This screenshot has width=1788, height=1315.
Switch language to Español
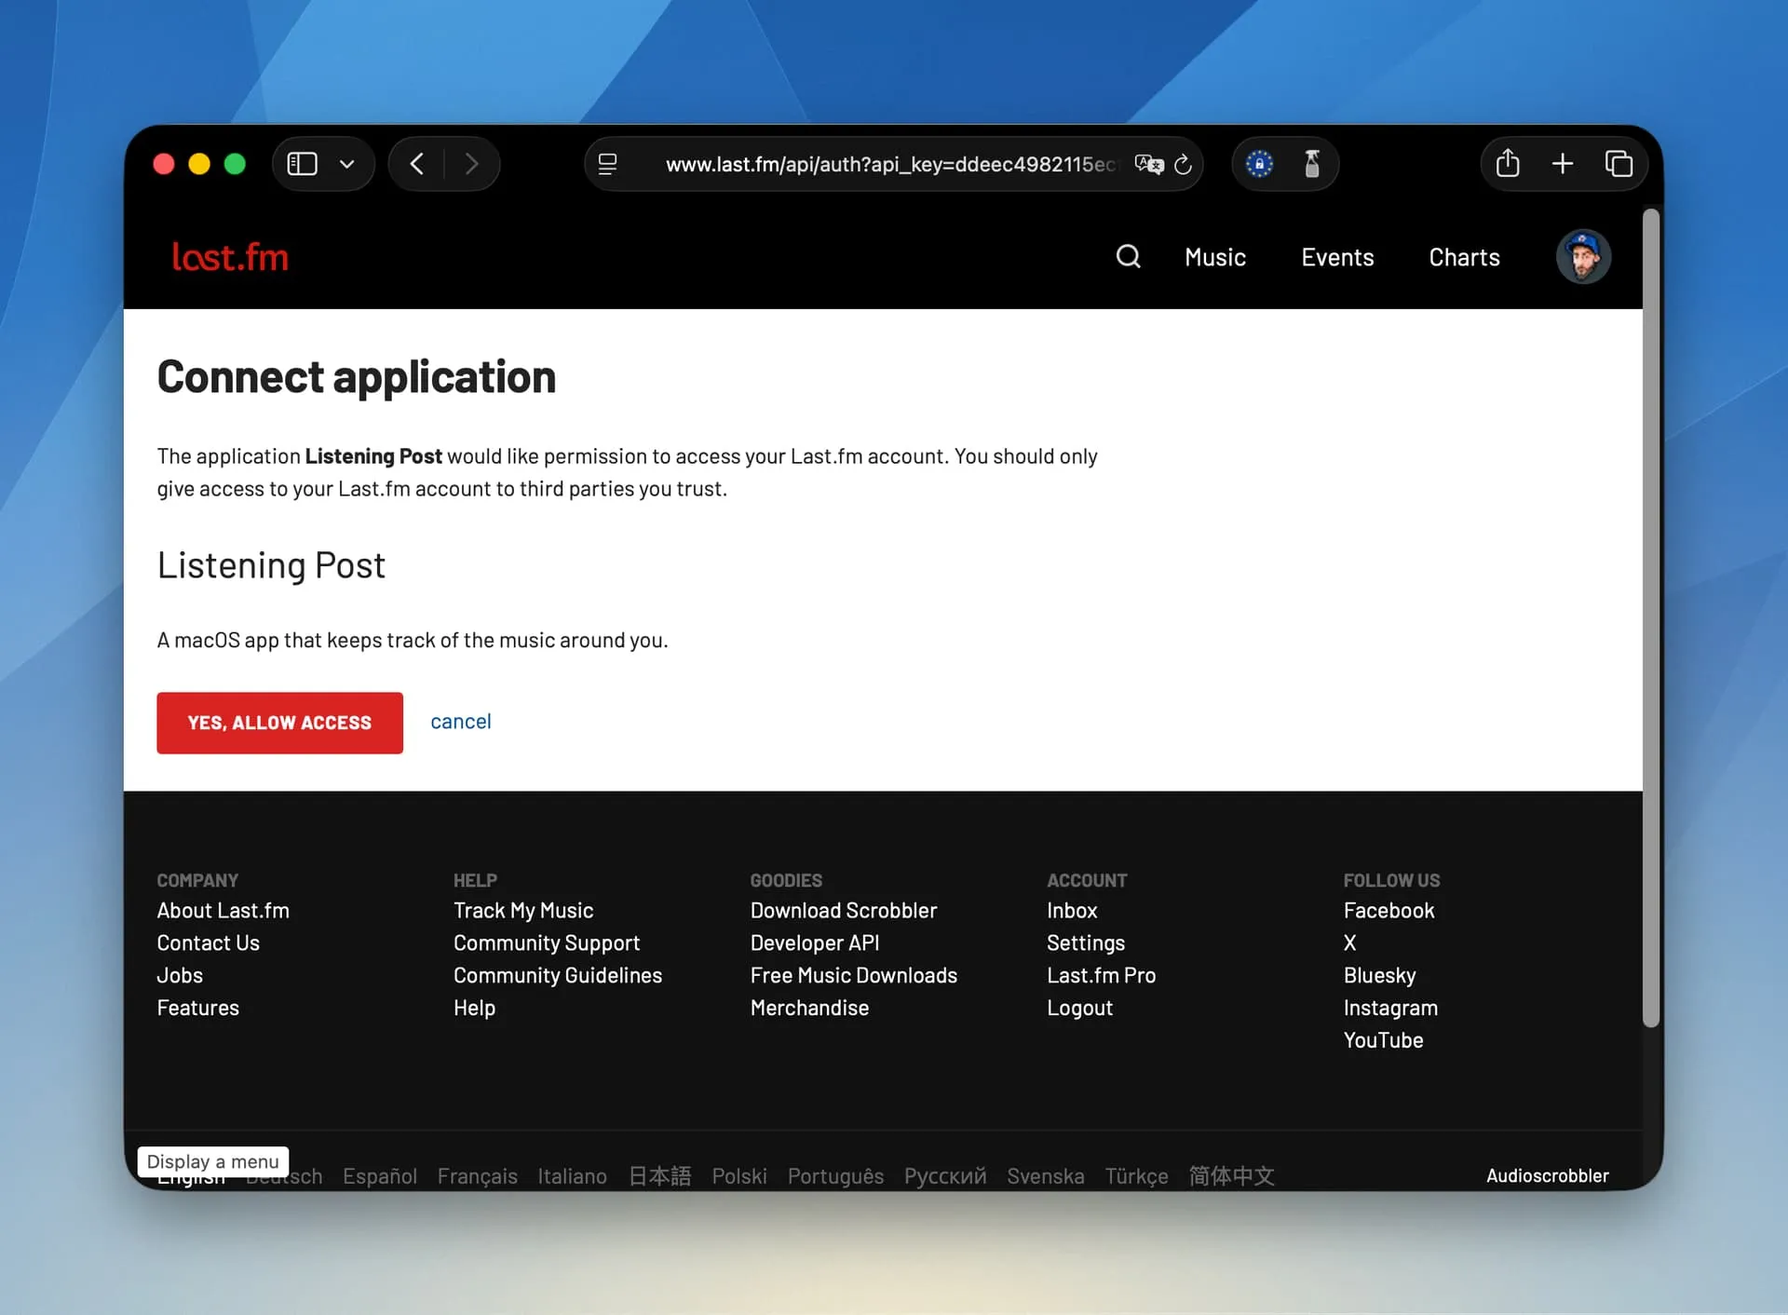380,1176
